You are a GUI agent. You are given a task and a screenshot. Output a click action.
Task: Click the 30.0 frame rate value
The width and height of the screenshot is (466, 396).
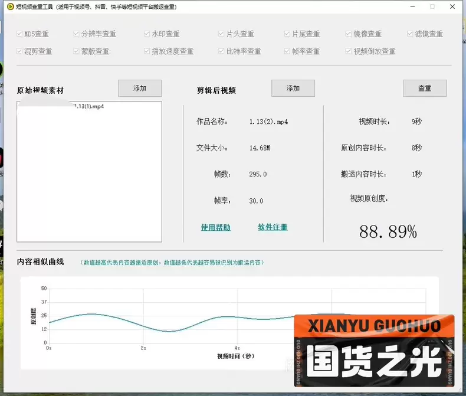(x=256, y=201)
